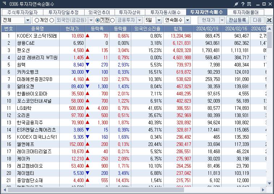Click the up arrow of vertical scrollbar
The height and width of the screenshot is (194, 274).
(x=269, y=29)
